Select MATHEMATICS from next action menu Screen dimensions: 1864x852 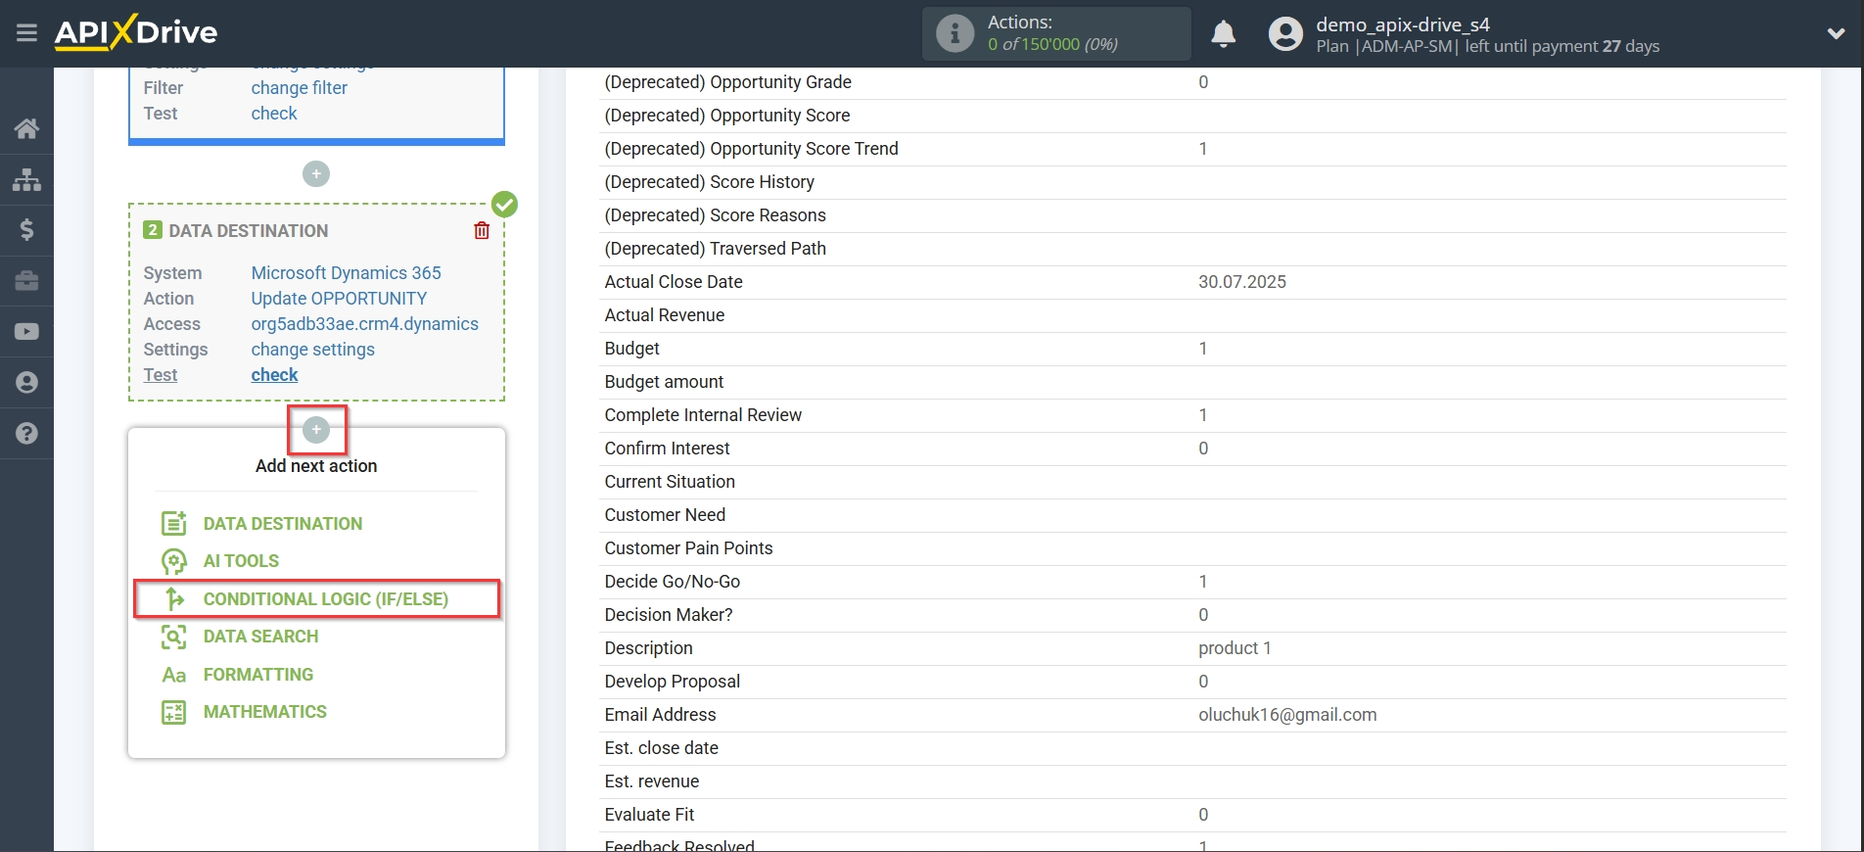pyautogui.click(x=265, y=712)
